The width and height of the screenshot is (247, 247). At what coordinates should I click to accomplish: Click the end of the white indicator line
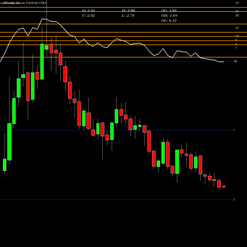pos(223,62)
